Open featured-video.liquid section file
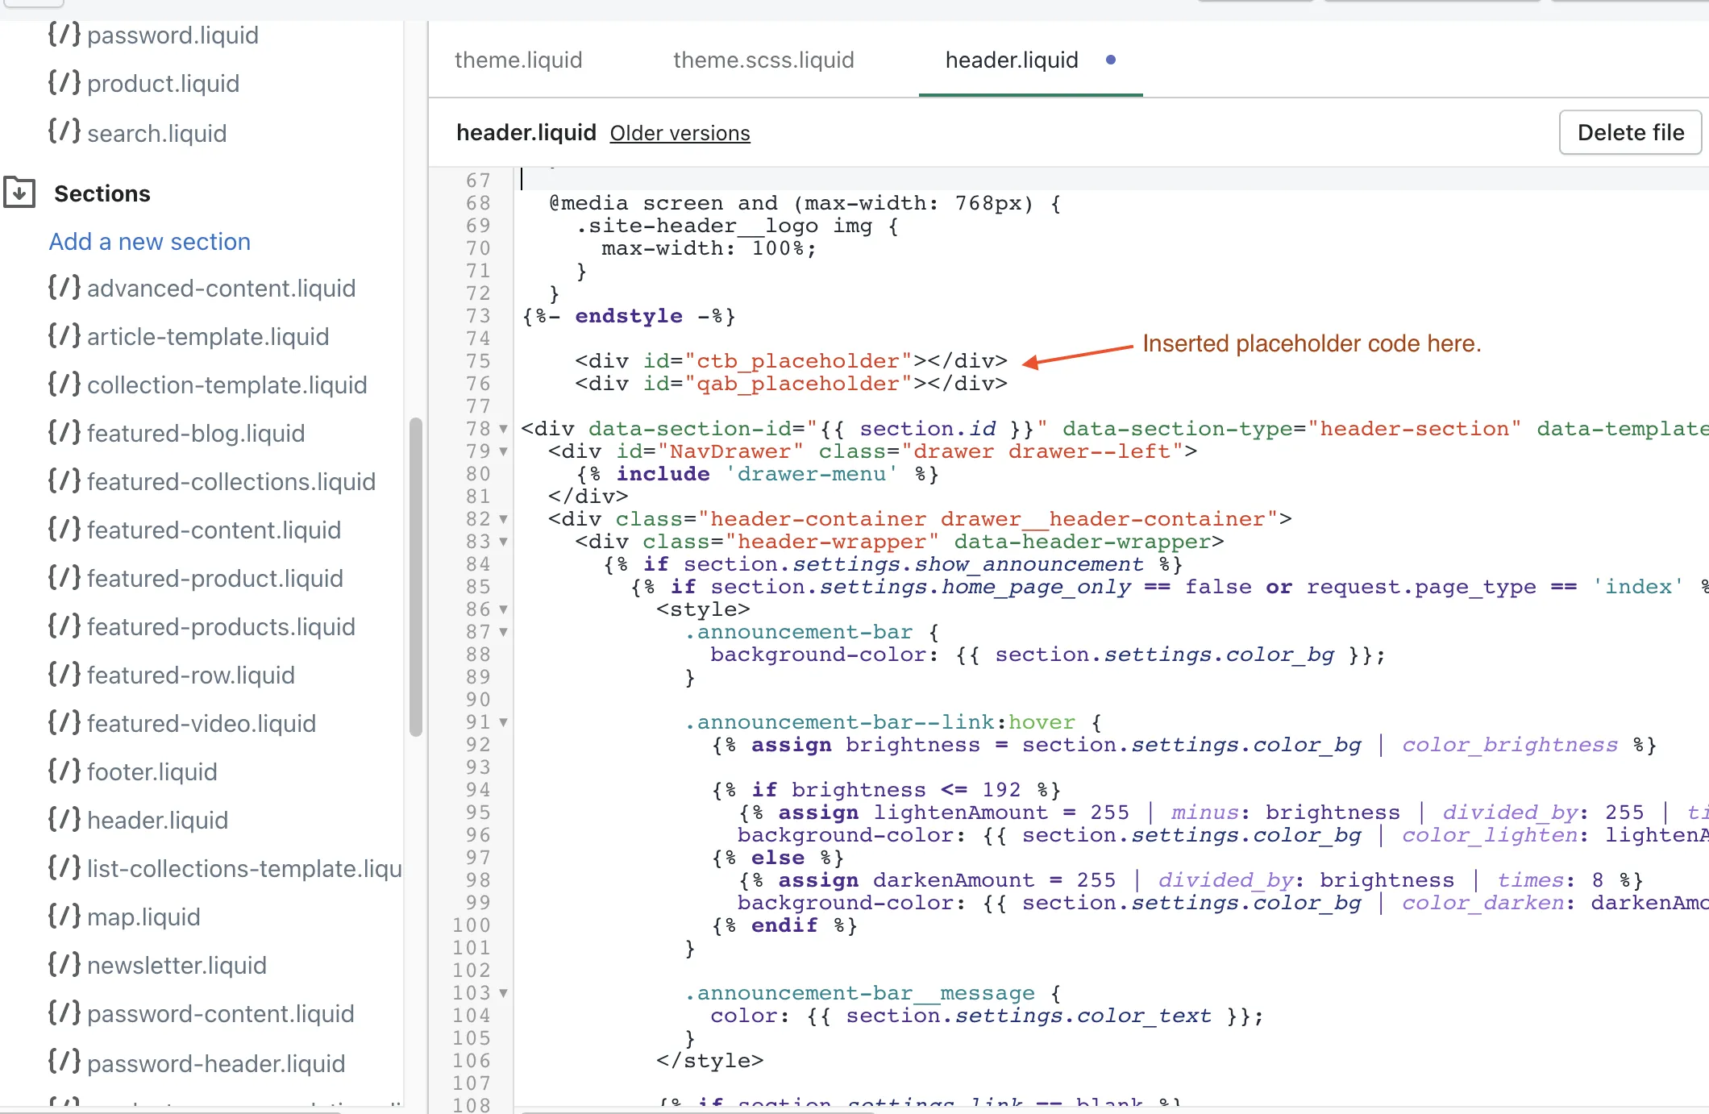 pyautogui.click(x=202, y=723)
